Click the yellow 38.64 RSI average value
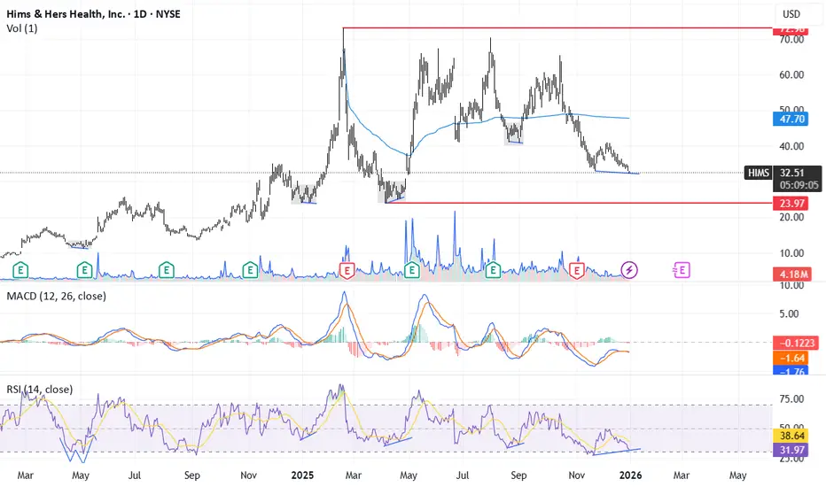This screenshot has height=487, width=826. (x=791, y=436)
